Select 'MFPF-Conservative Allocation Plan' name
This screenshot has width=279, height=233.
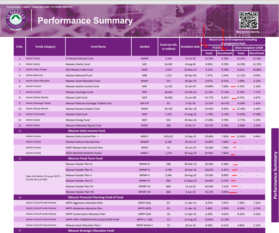[86, 214]
